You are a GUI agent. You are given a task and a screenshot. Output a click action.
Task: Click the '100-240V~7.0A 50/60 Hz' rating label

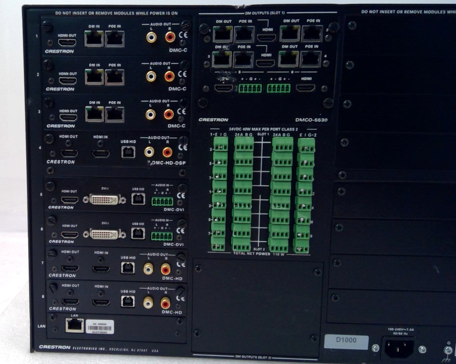click(x=401, y=331)
